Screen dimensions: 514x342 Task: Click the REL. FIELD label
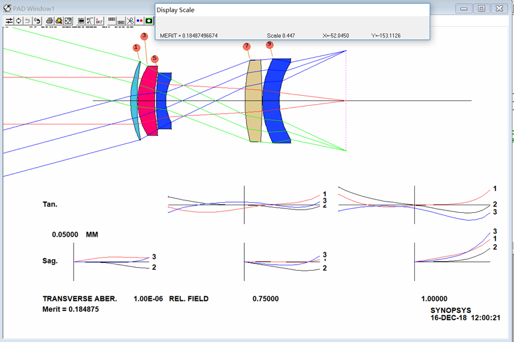click(x=189, y=299)
